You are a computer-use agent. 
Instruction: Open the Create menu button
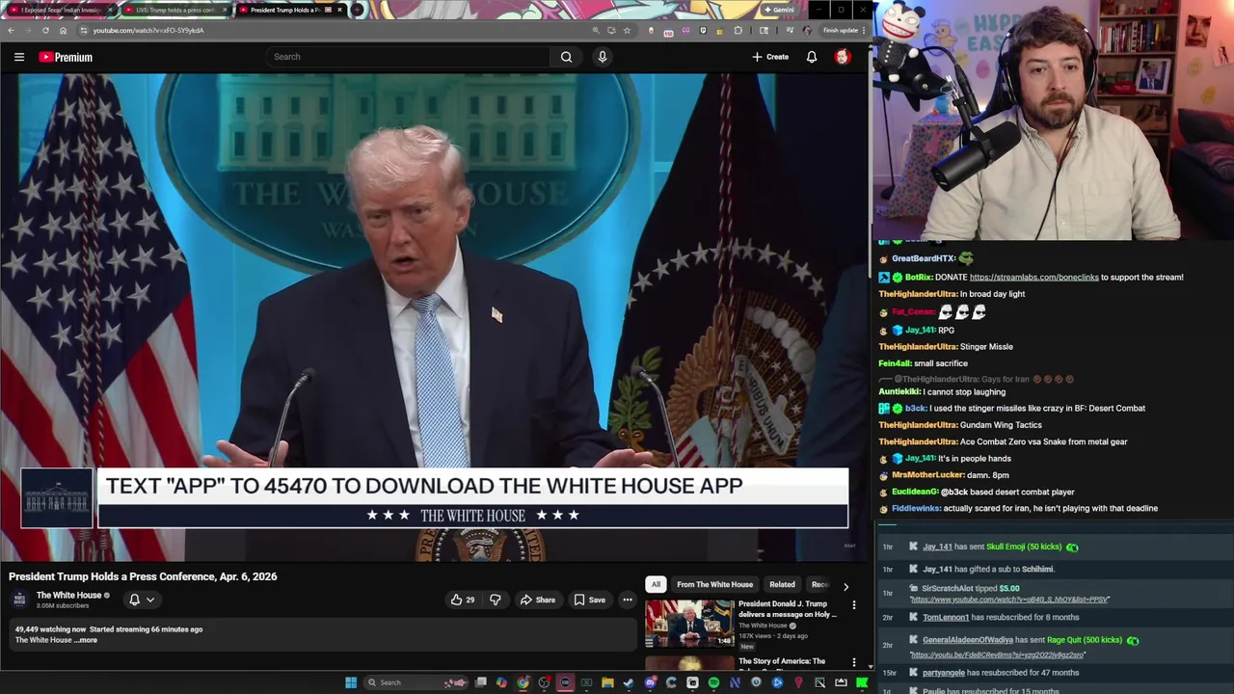pyautogui.click(x=770, y=57)
